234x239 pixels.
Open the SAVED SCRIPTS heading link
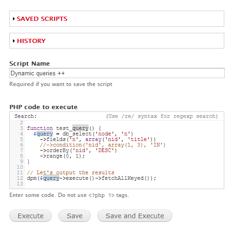[42, 19]
